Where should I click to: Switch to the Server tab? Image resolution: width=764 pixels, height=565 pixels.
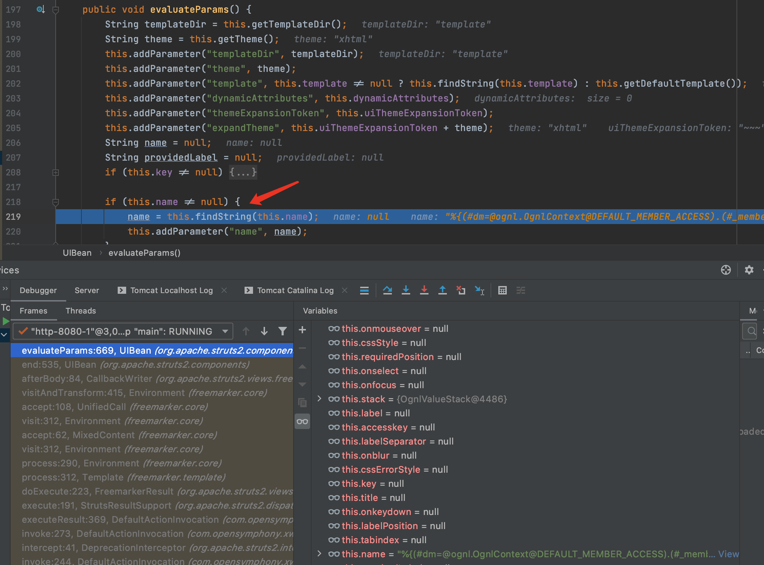(87, 290)
